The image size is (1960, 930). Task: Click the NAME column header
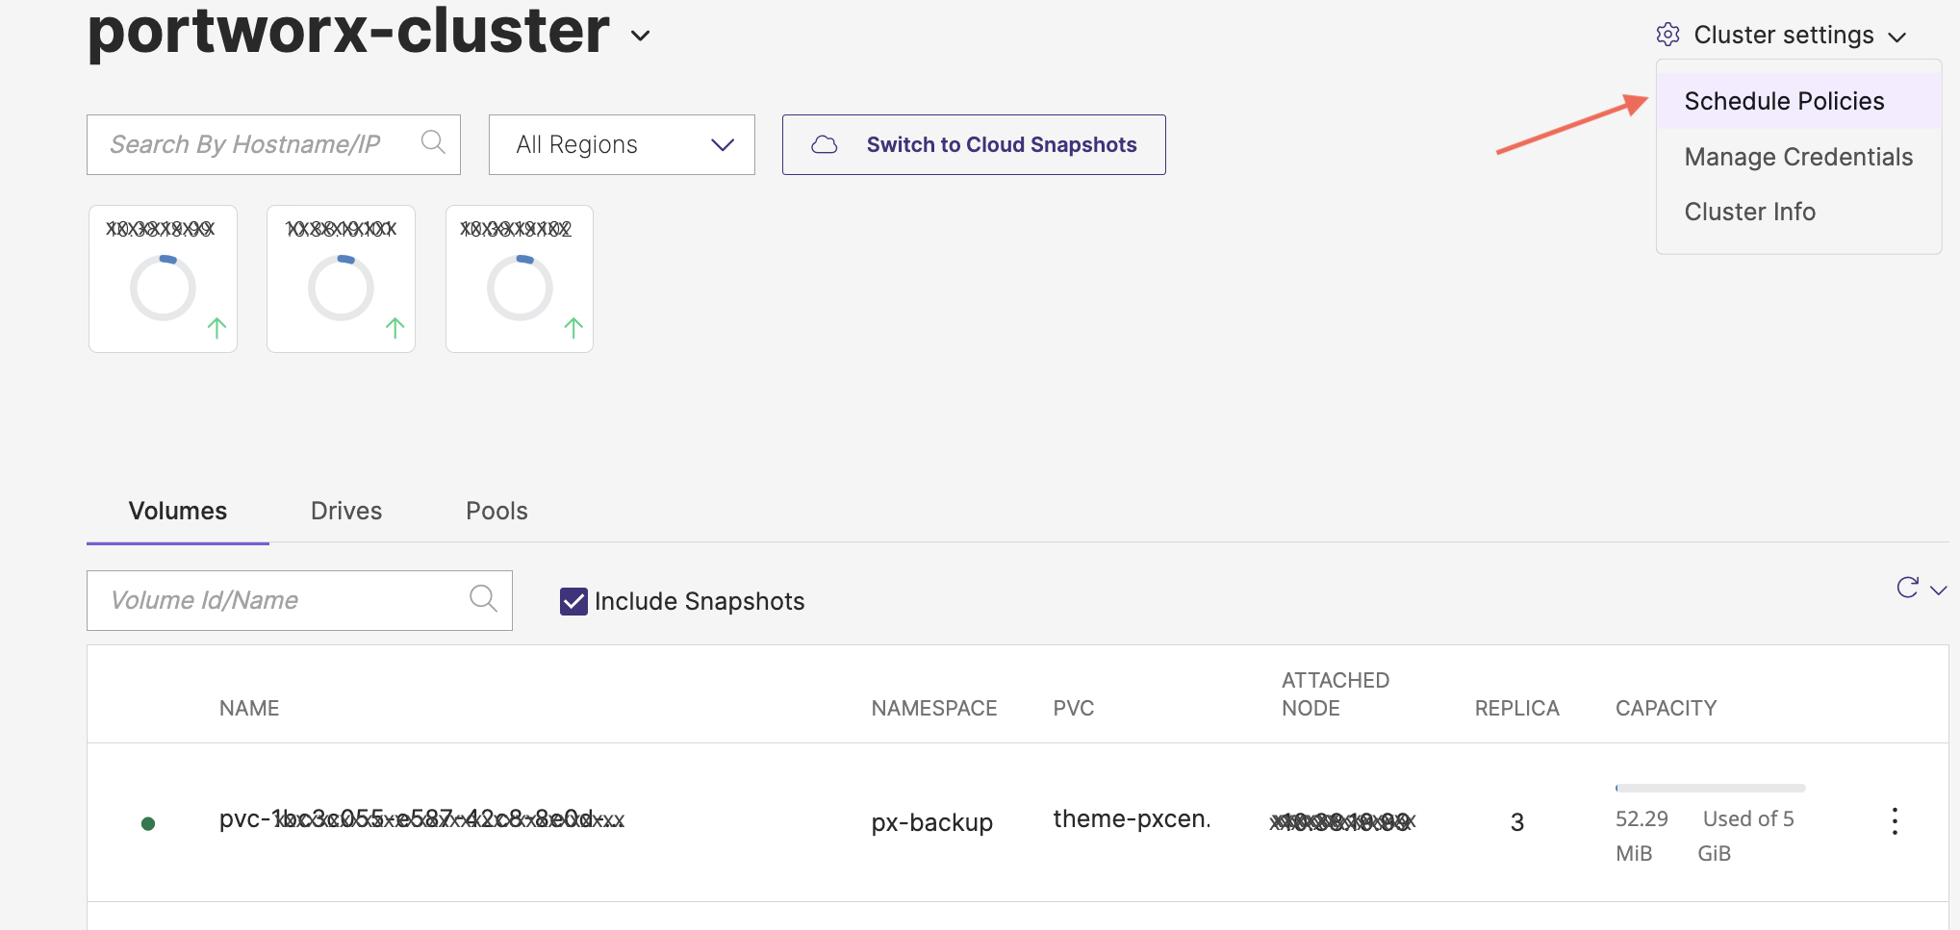coord(249,709)
